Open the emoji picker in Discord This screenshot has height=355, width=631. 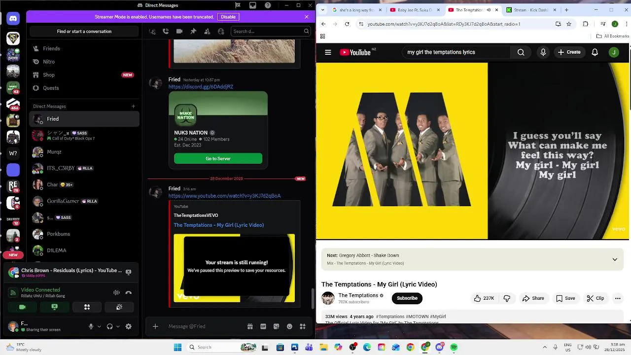coord(289,326)
